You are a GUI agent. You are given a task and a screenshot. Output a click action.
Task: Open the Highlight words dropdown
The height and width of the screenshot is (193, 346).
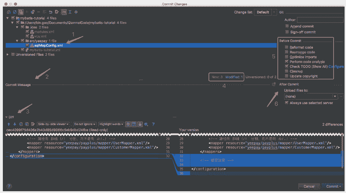(111, 124)
